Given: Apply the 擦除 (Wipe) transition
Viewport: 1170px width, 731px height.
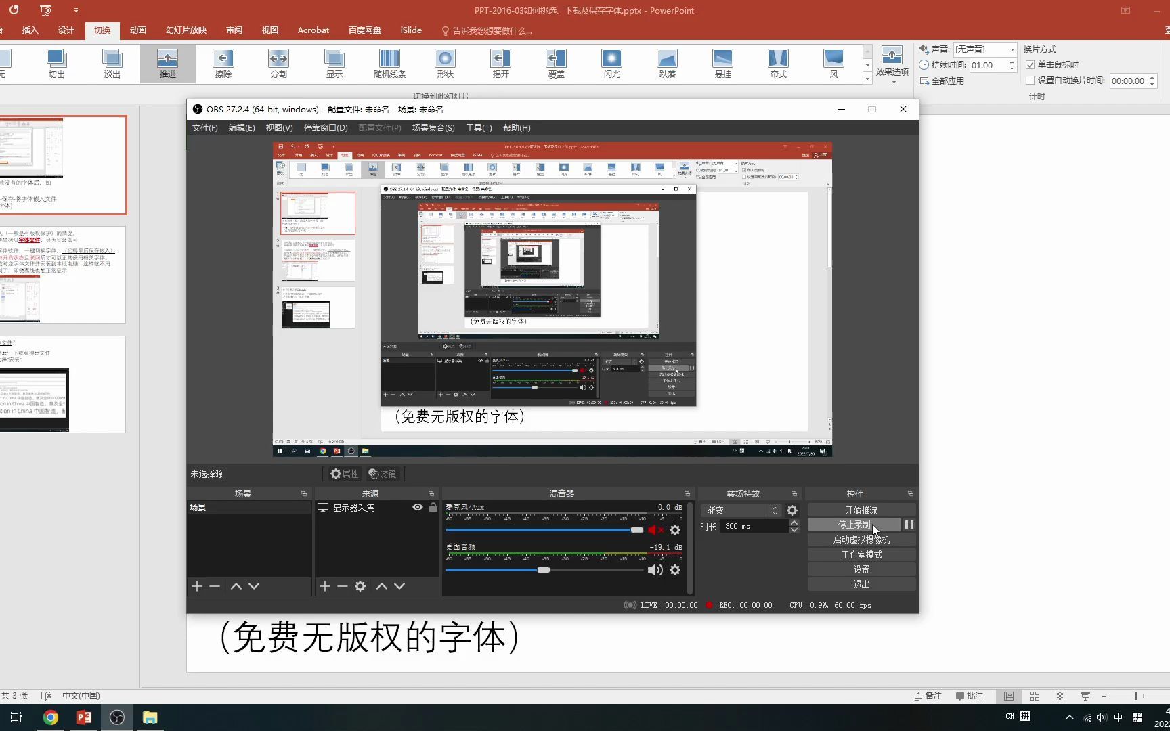Looking at the screenshot, I should point(223,64).
